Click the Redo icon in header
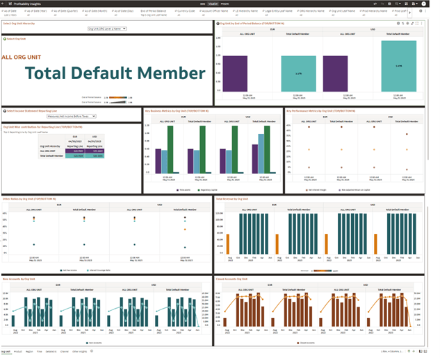The image size is (440, 358). coord(382,3)
